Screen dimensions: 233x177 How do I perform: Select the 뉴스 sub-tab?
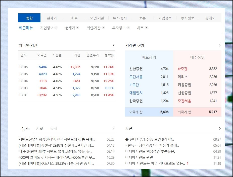coord(25,129)
